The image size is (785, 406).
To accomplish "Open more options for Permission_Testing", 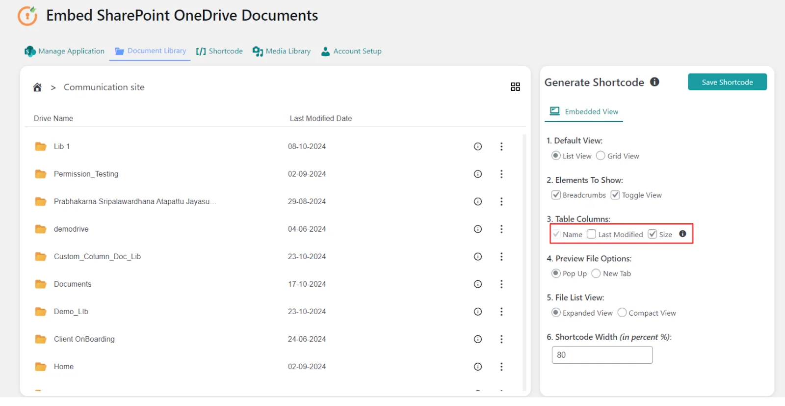I will 501,174.
